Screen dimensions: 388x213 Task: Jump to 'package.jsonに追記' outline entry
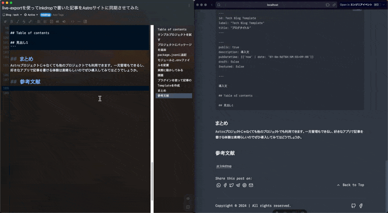click(172, 55)
